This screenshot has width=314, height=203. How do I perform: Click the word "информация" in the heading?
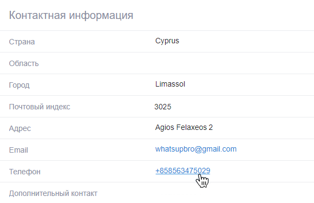101,16
